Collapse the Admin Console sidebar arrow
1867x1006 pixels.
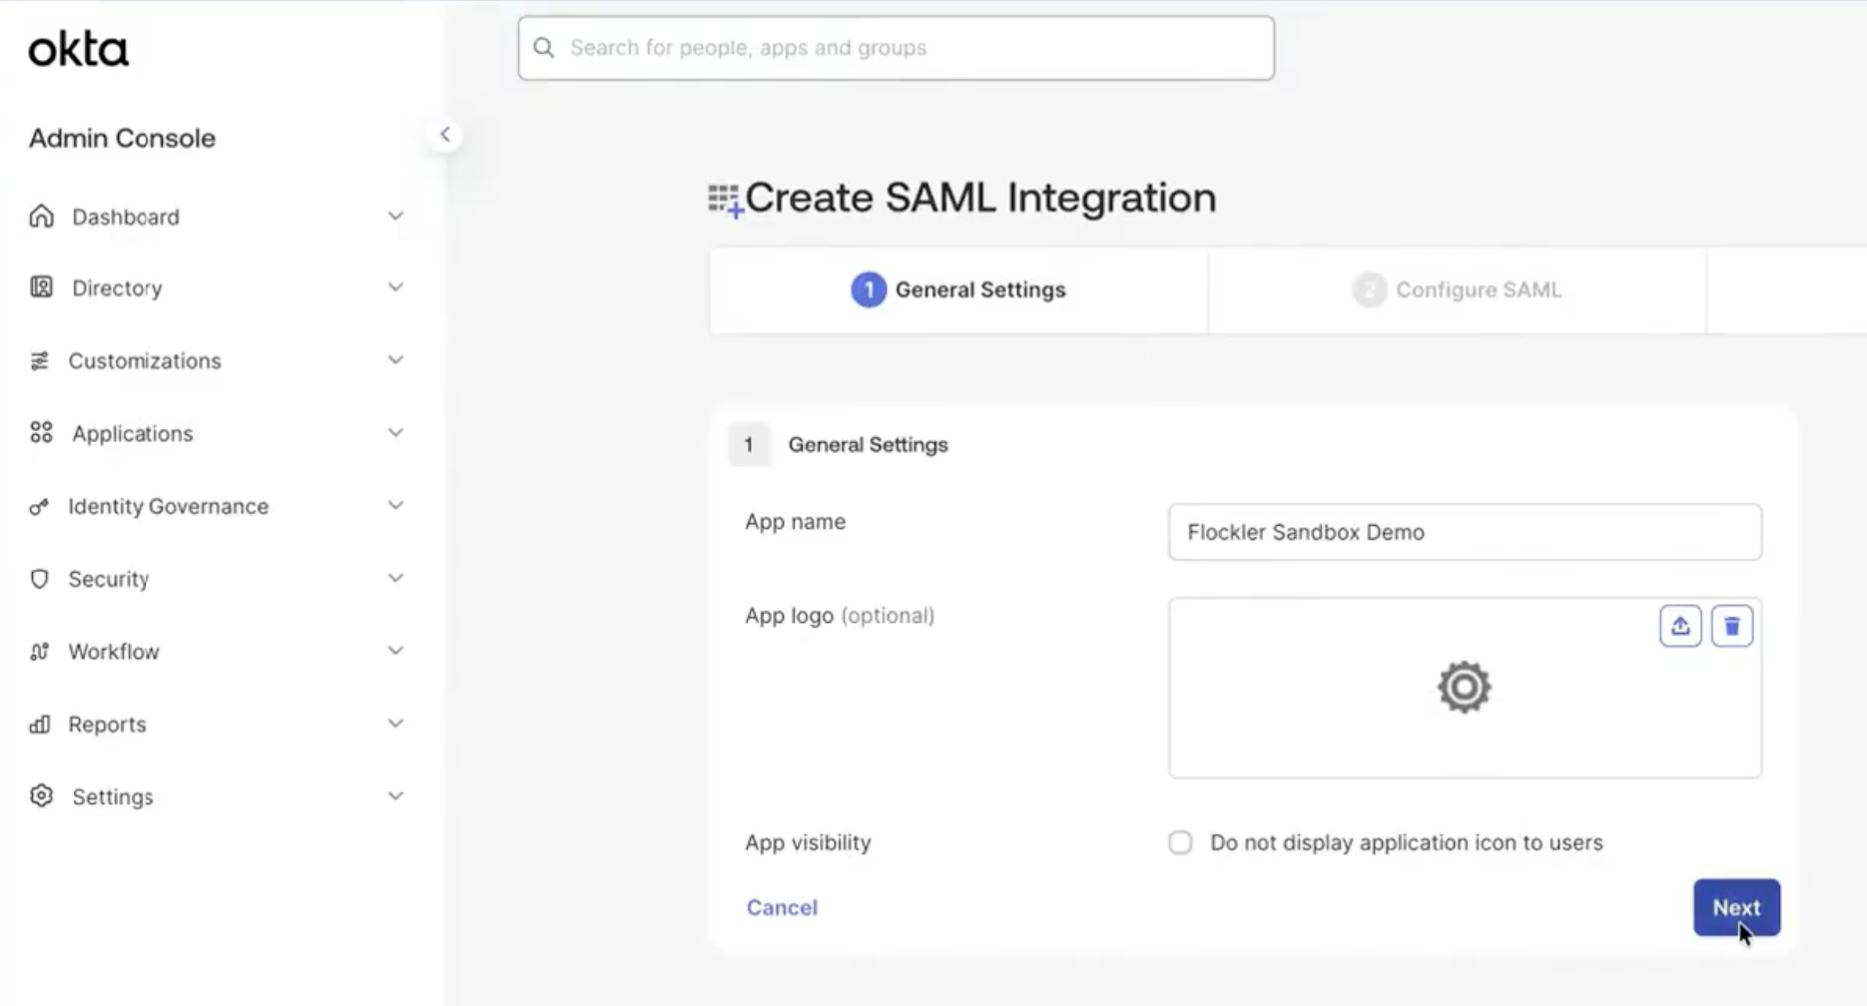[x=445, y=135]
